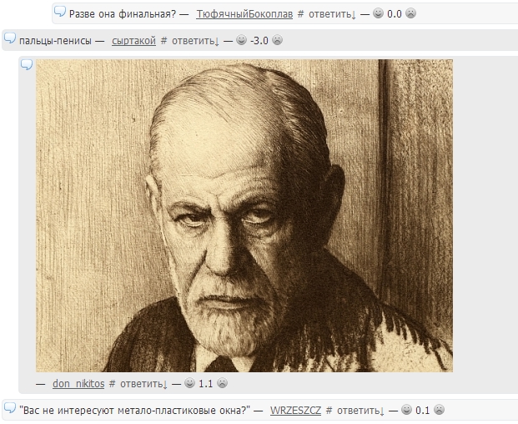Upvote ТюфячныйБокоплав comment with smiley face
Screen dimensions: 518x424
pos(378,13)
